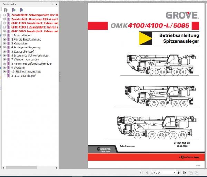Jump to the last page
Screen dimensions: 207x177
point(185,173)
